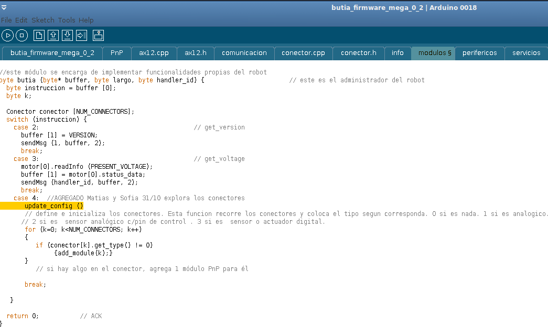Show the Help menu
548x336 pixels.
click(86, 20)
